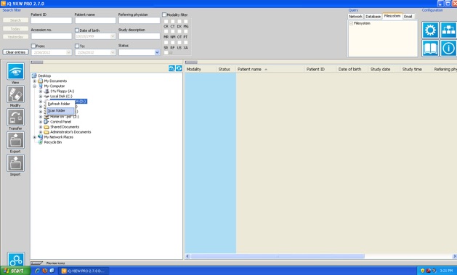Click the Referring physician input field
457x275 pixels.
[139, 20]
